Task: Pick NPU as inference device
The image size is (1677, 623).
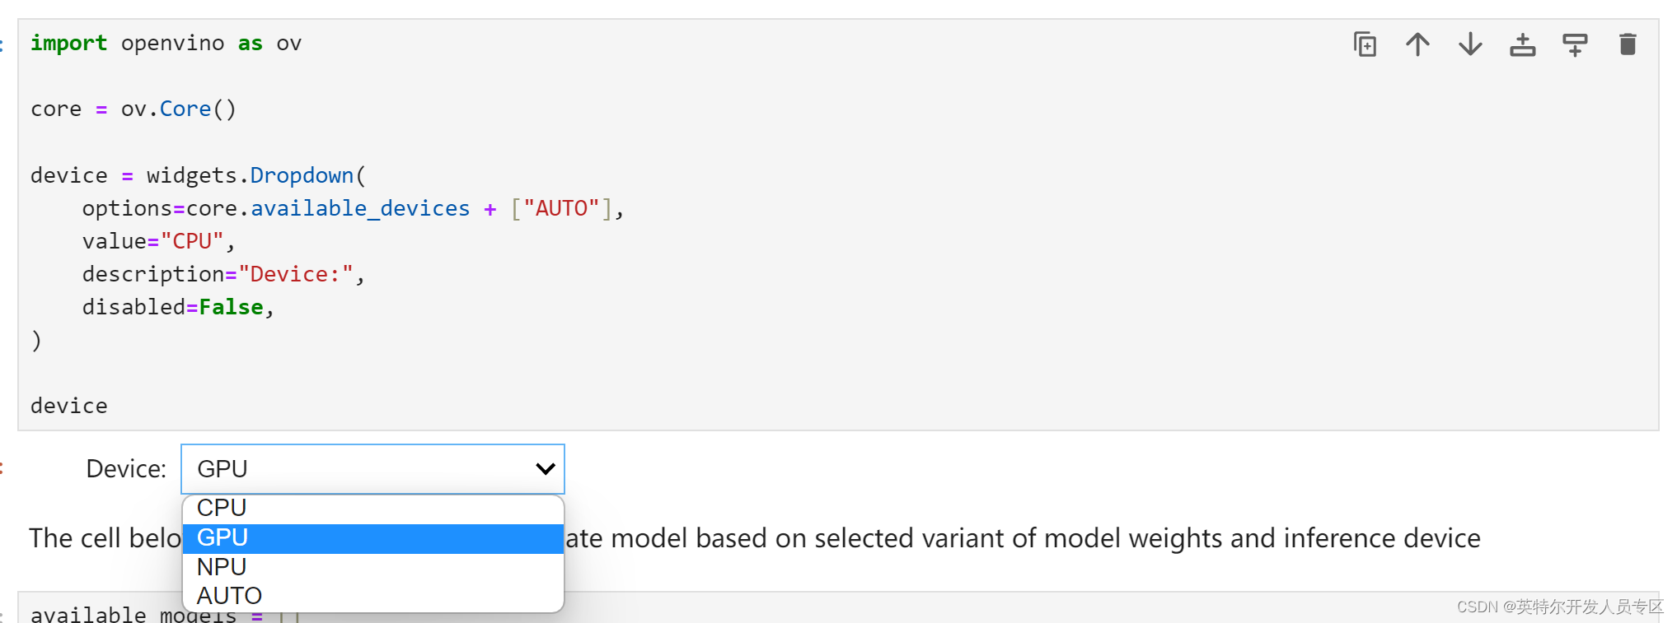Action: (373, 567)
